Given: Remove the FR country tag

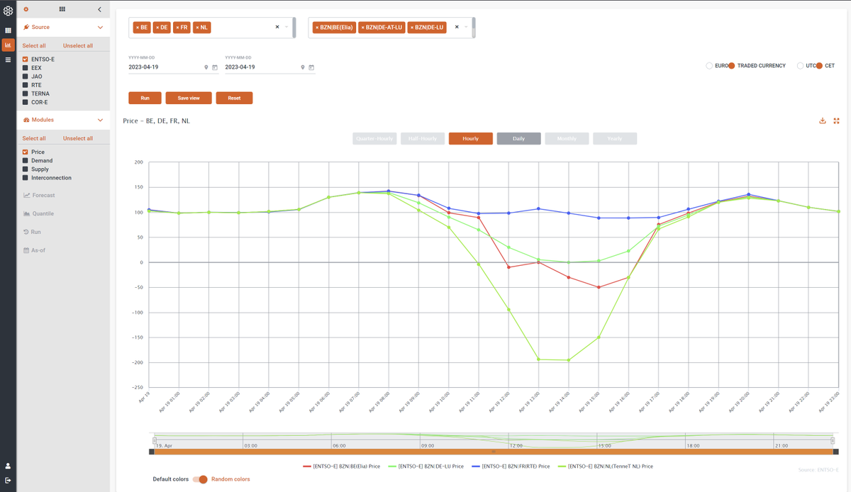Looking at the screenshot, I should (x=177, y=27).
